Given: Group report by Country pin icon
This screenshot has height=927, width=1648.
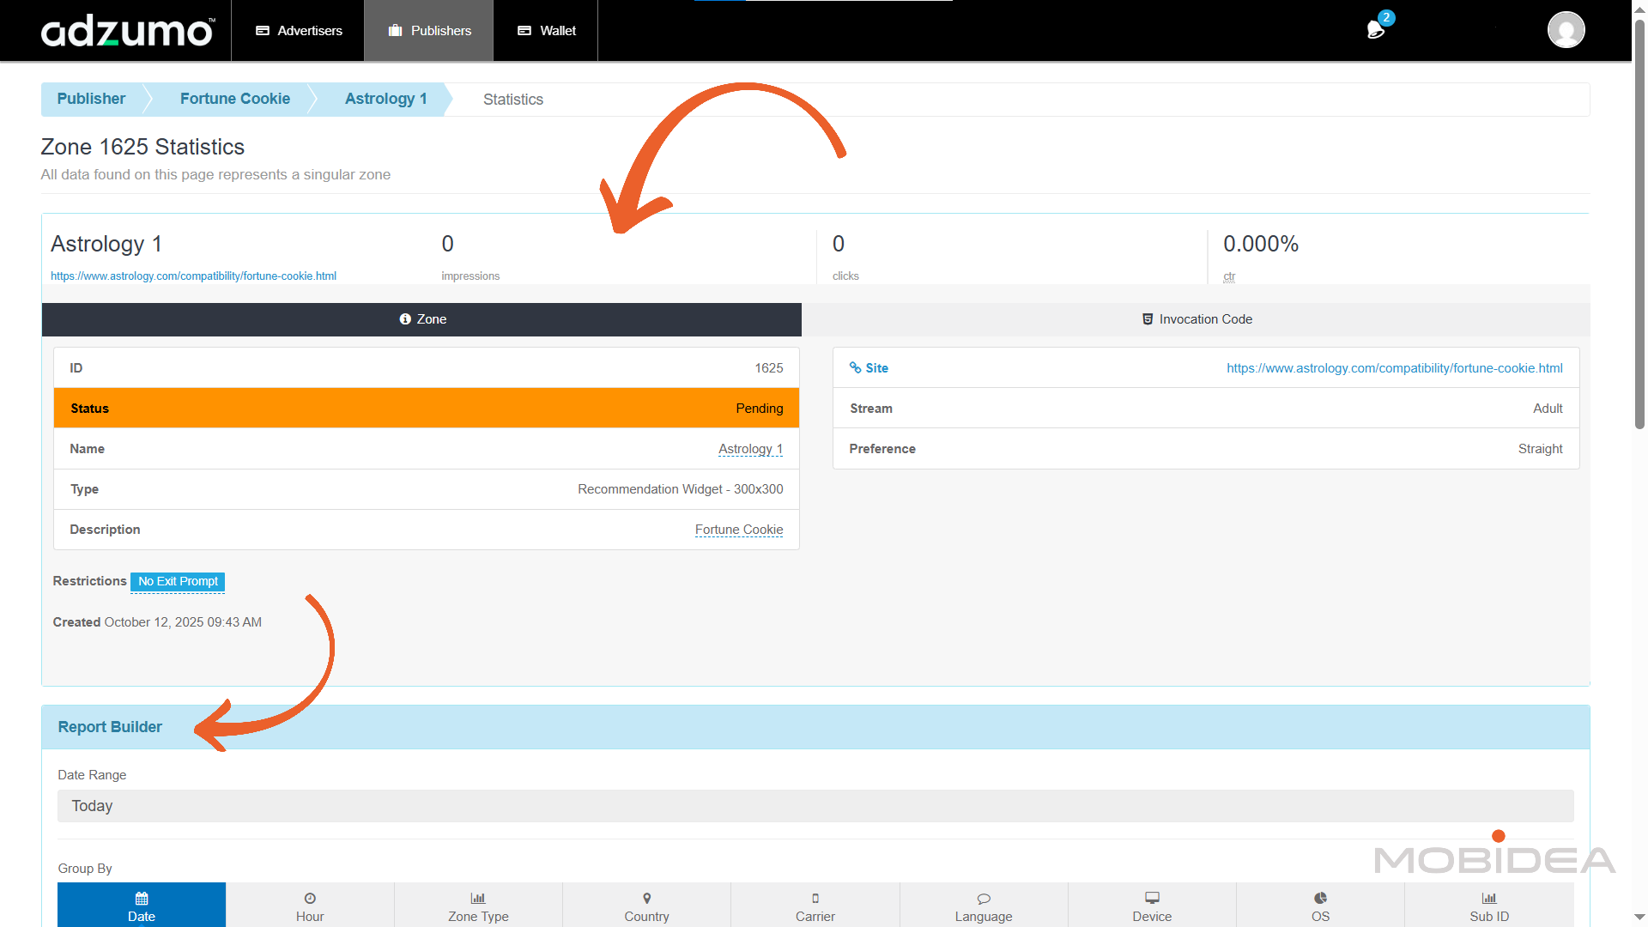Looking at the screenshot, I should point(646,898).
